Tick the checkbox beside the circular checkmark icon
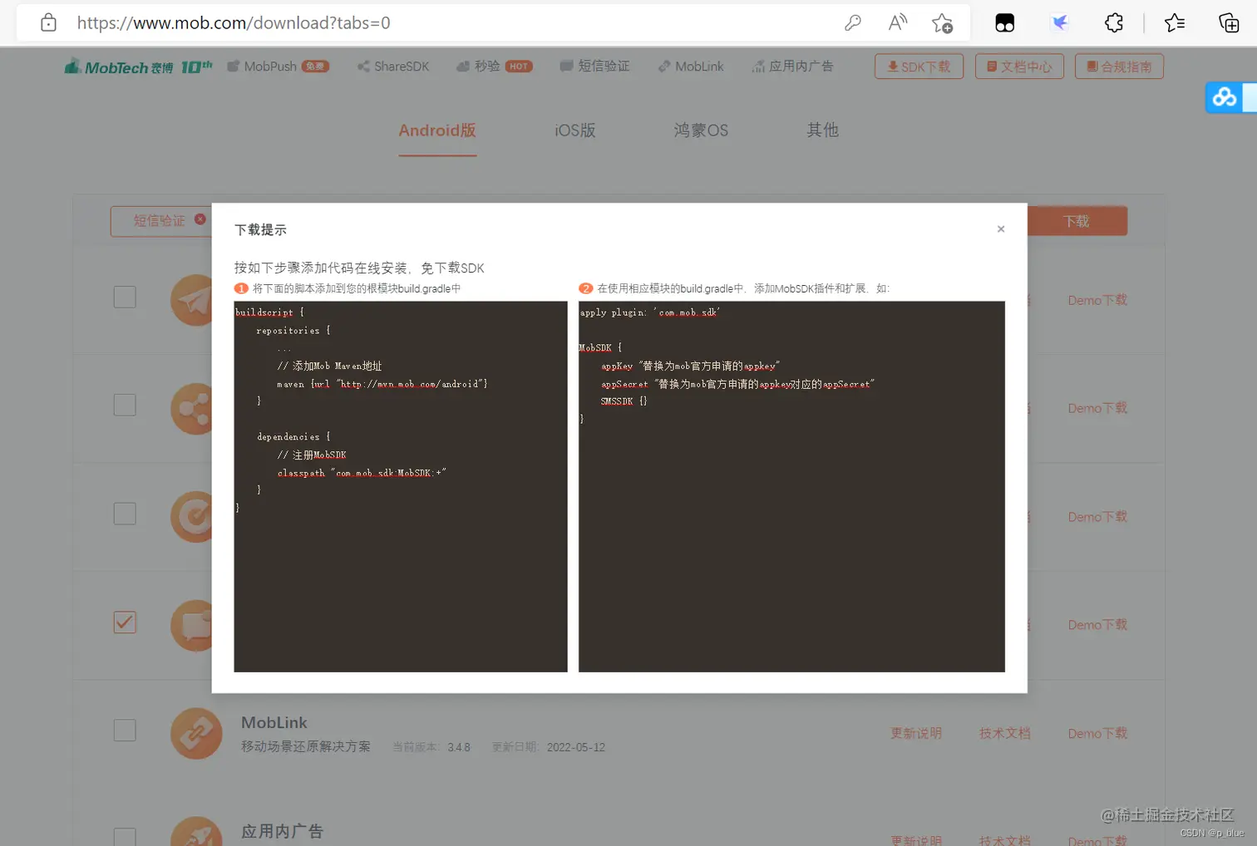 tap(125, 514)
